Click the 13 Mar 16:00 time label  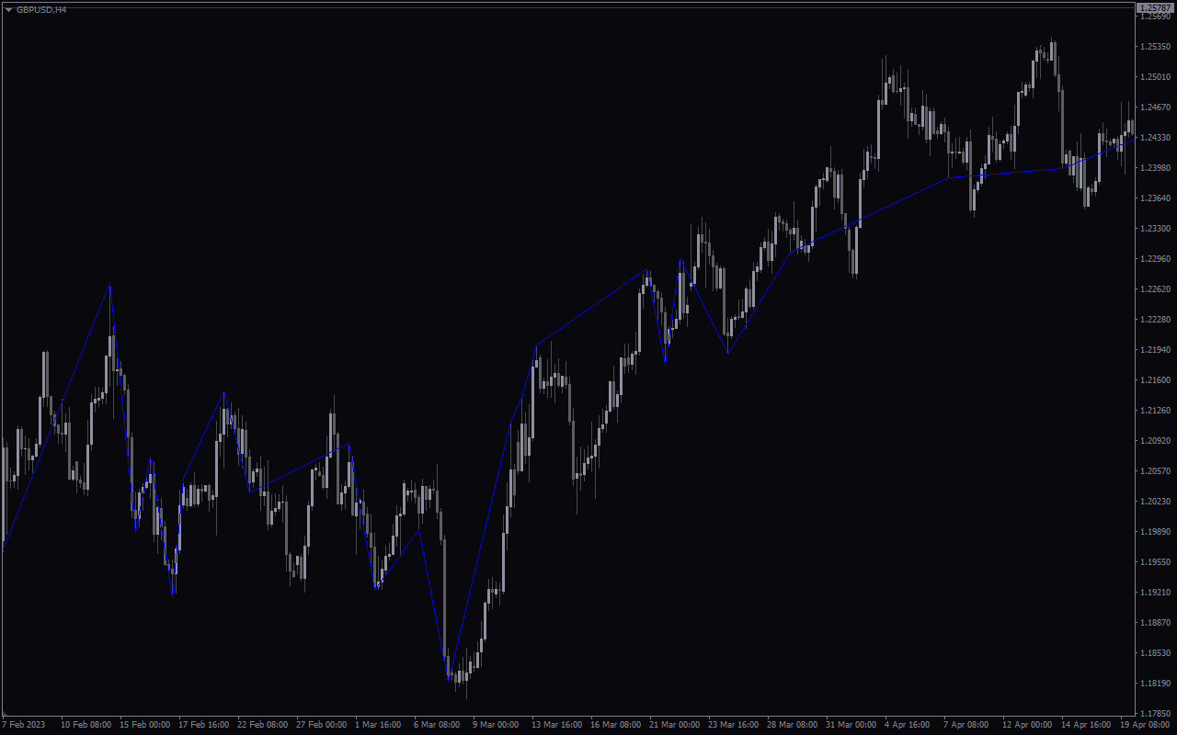point(557,724)
